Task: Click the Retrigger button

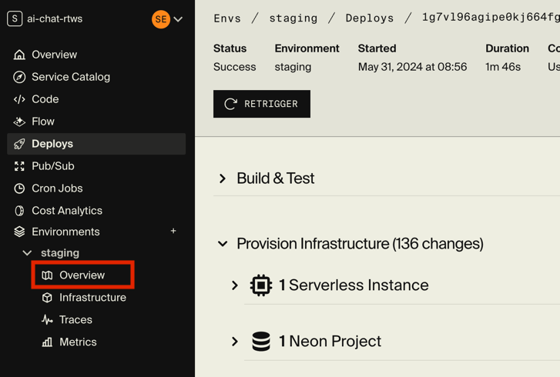Action: click(262, 104)
